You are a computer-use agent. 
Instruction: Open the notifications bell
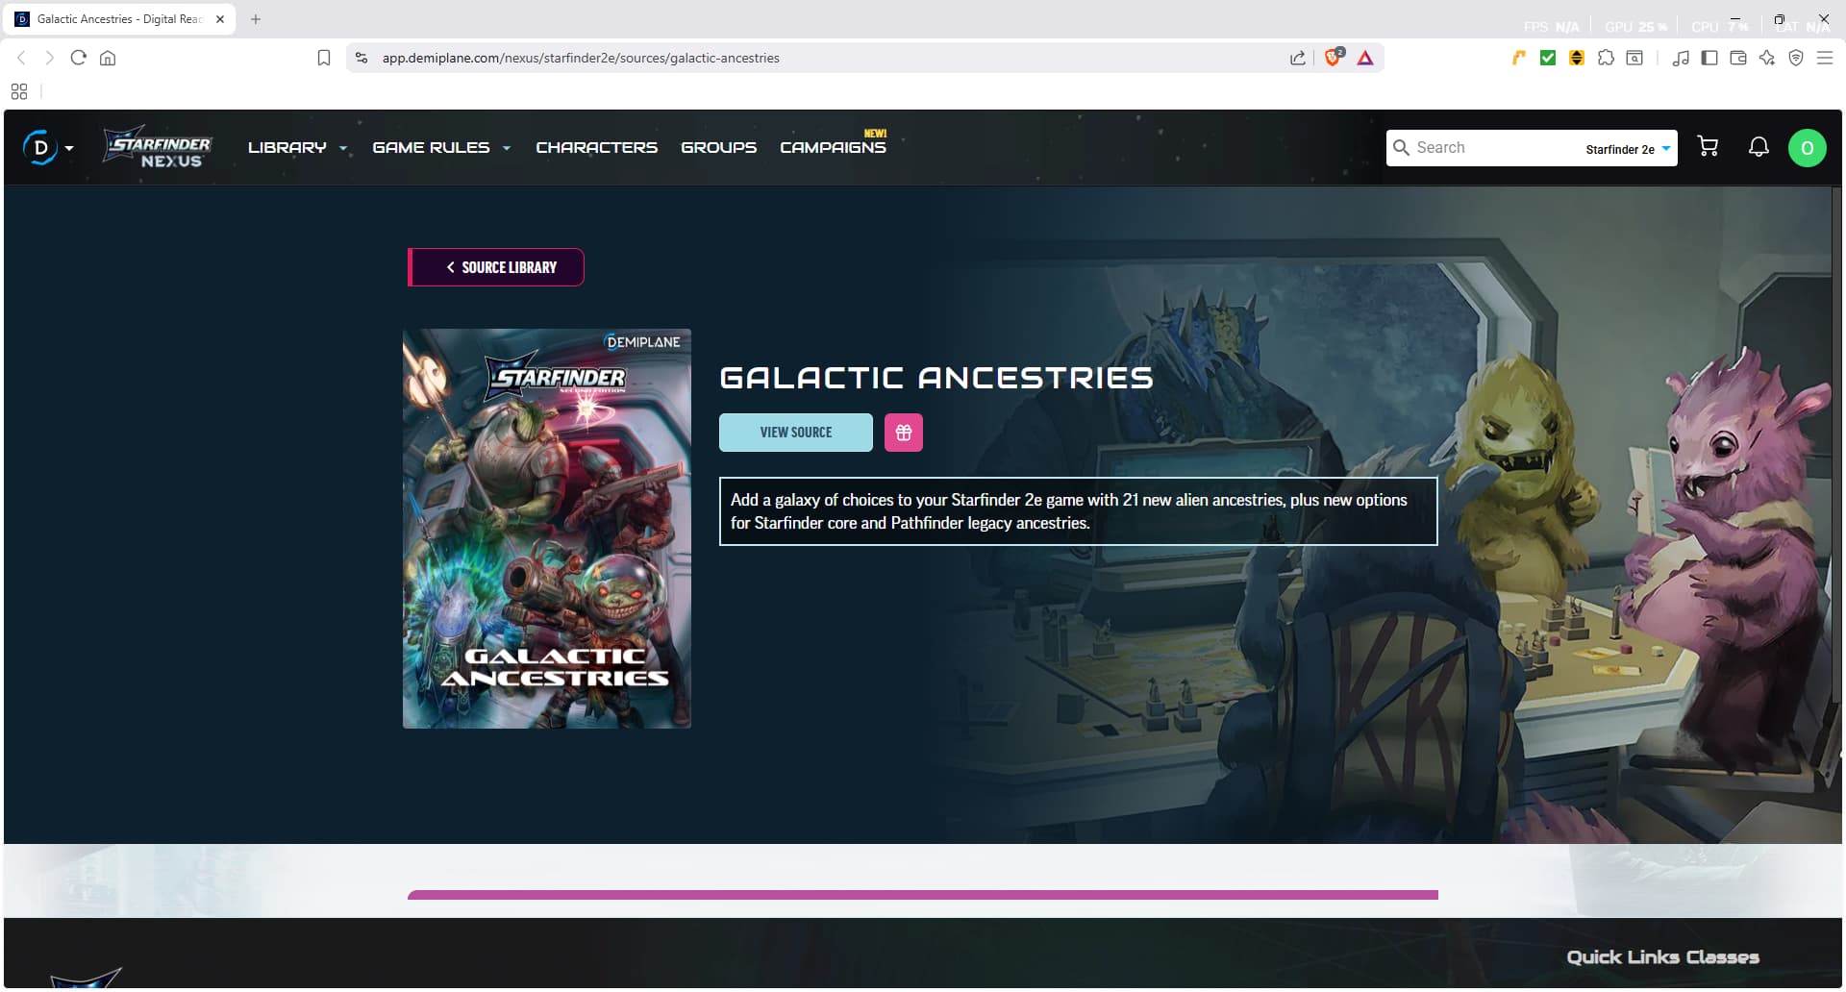(x=1758, y=147)
